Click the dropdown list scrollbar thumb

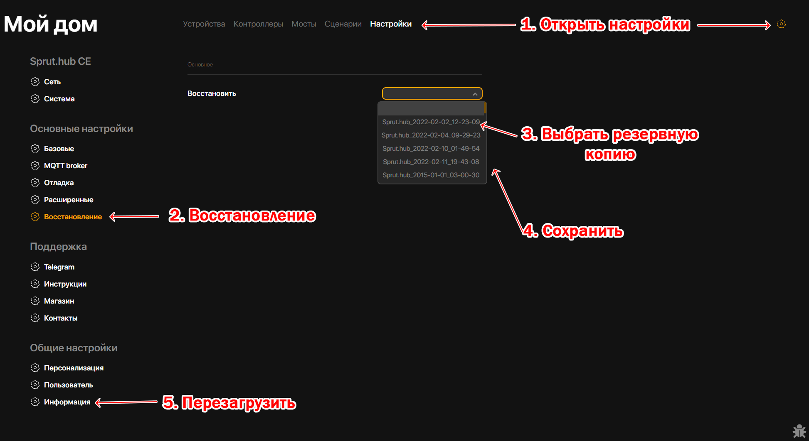[485, 109]
